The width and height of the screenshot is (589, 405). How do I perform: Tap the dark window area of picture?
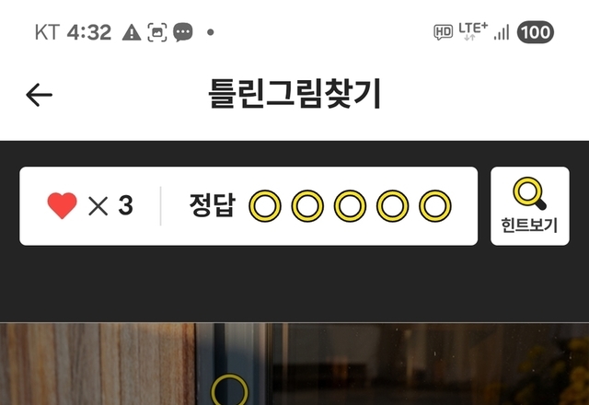click(x=428, y=364)
